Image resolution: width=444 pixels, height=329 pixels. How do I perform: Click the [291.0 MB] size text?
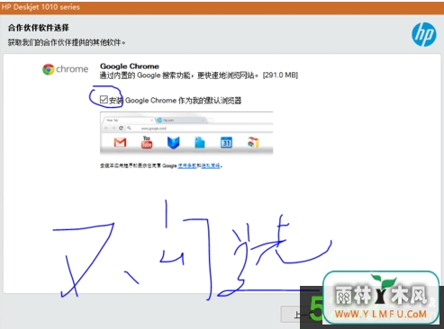pos(280,75)
